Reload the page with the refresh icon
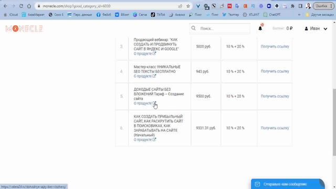 pos(21,6)
